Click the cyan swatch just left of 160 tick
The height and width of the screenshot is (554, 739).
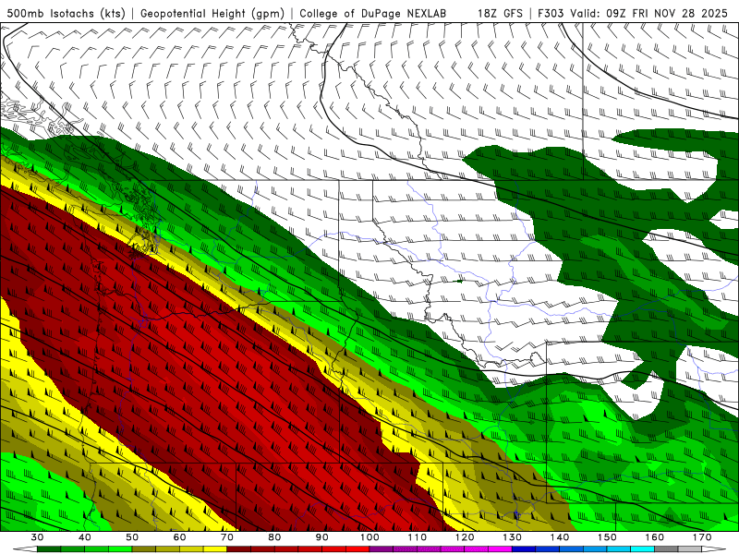point(642,549)
